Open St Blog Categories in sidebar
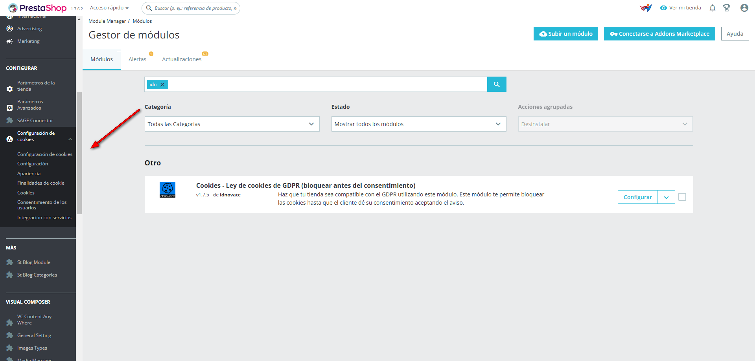Screen dimensions: 755x361 [x=38, y=275]
